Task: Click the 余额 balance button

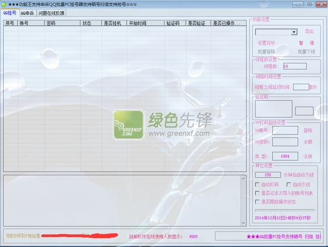Action: click(x=308, y=142)
